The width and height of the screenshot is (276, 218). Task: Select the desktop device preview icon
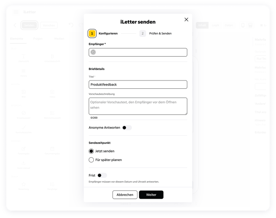click(250, 25)
